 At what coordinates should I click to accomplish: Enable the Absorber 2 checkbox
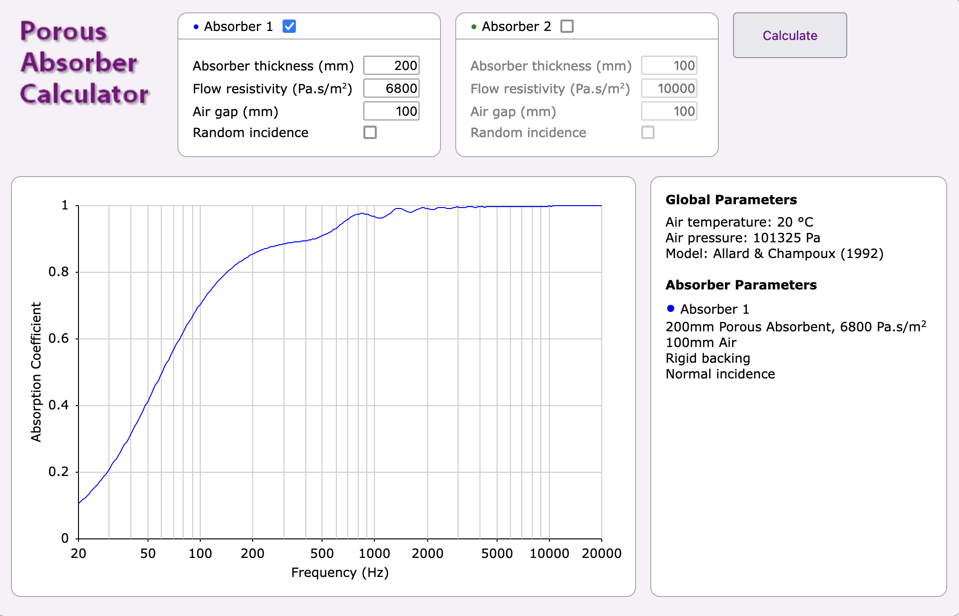pos(567,26)
